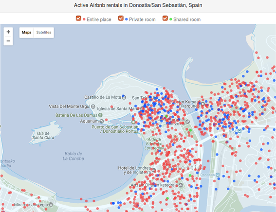276x212 pixels.
Task: Click the Gros station icon
Action: 239,131
